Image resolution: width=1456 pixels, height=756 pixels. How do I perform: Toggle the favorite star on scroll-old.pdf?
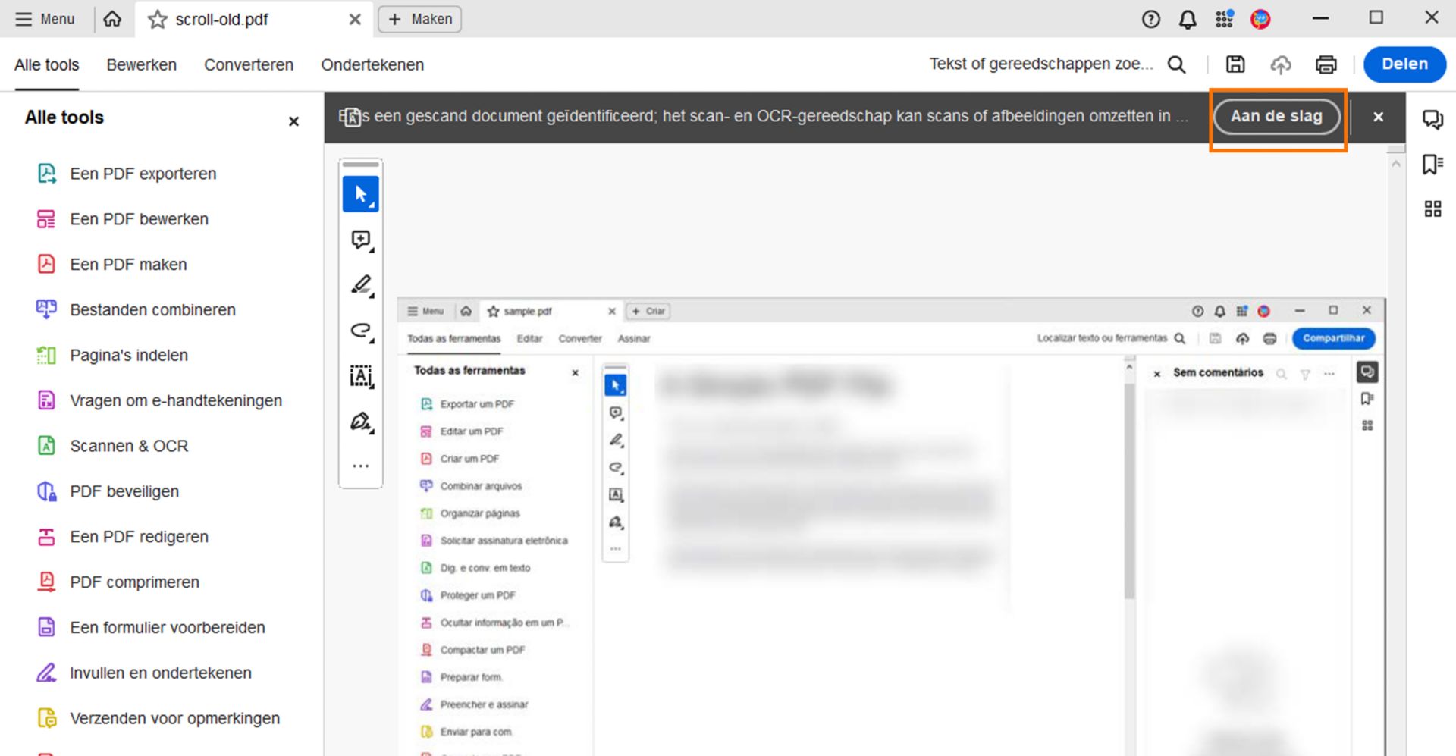(x=157, y=20)
